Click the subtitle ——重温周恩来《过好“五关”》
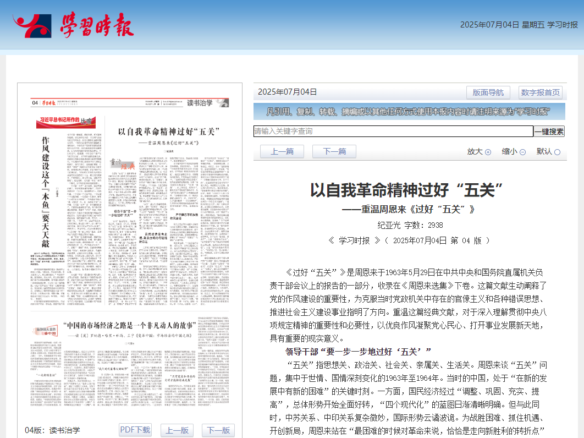This screenshot has width=584, height=438. tap(408, 210)
